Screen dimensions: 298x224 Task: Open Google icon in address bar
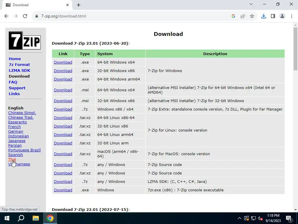[233, 16]
